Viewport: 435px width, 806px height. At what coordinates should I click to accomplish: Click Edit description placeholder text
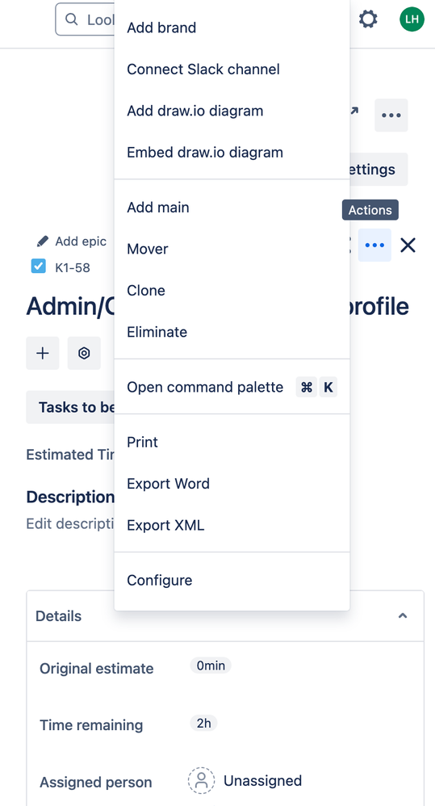tap(70, 523)
